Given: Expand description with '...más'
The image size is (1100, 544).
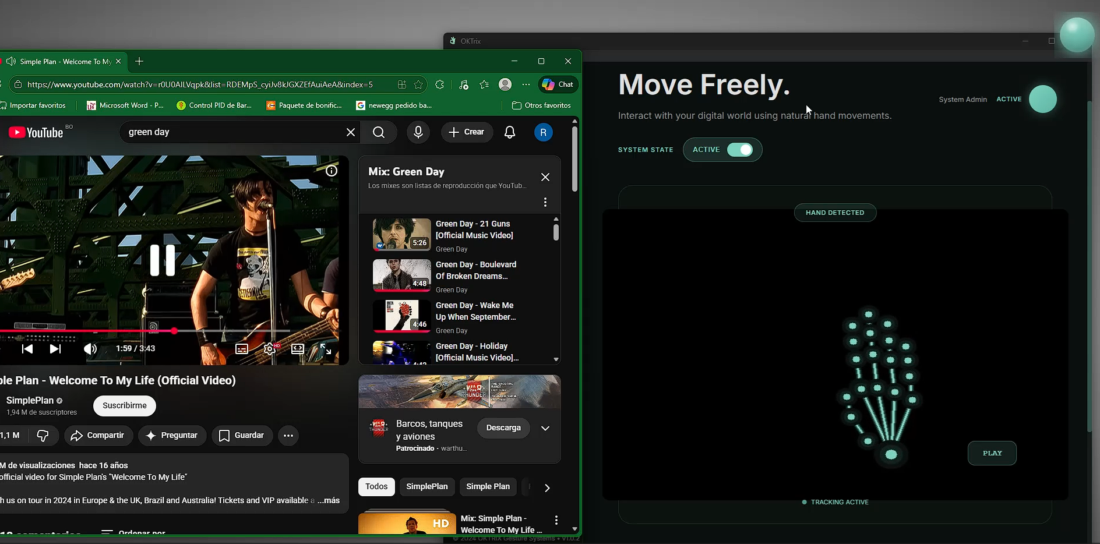Looking at the screenshot, I should point(329,500).
